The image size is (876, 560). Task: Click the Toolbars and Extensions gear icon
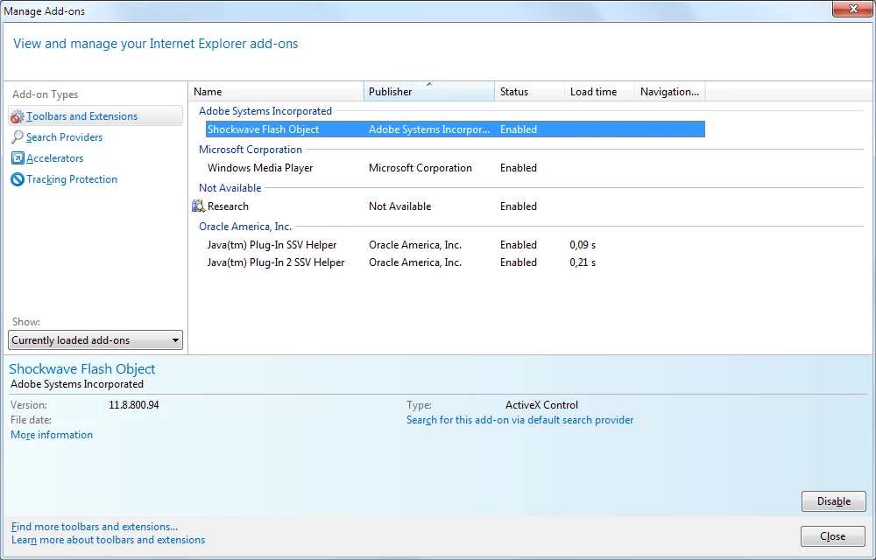(x=18, y=116)
